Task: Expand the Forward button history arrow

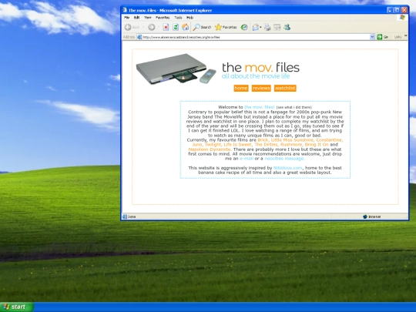Action: click(x=159, y=27)
